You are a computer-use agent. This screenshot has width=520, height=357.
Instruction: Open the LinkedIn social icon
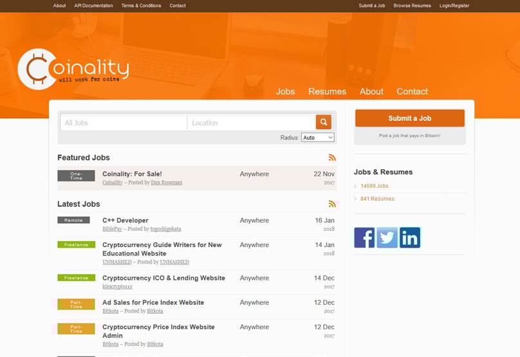pyautogui.click(x=410, y=237)
